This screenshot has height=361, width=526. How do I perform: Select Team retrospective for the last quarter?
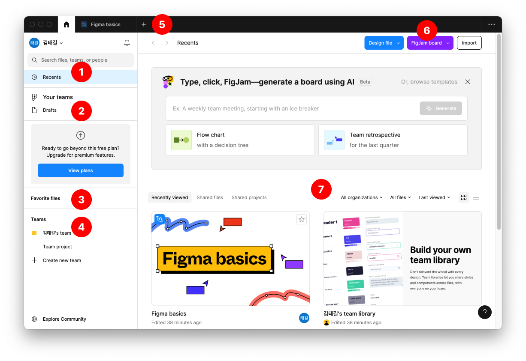coord(393,140)
